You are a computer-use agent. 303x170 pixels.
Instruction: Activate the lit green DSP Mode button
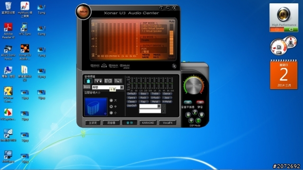tap(198, 121)
